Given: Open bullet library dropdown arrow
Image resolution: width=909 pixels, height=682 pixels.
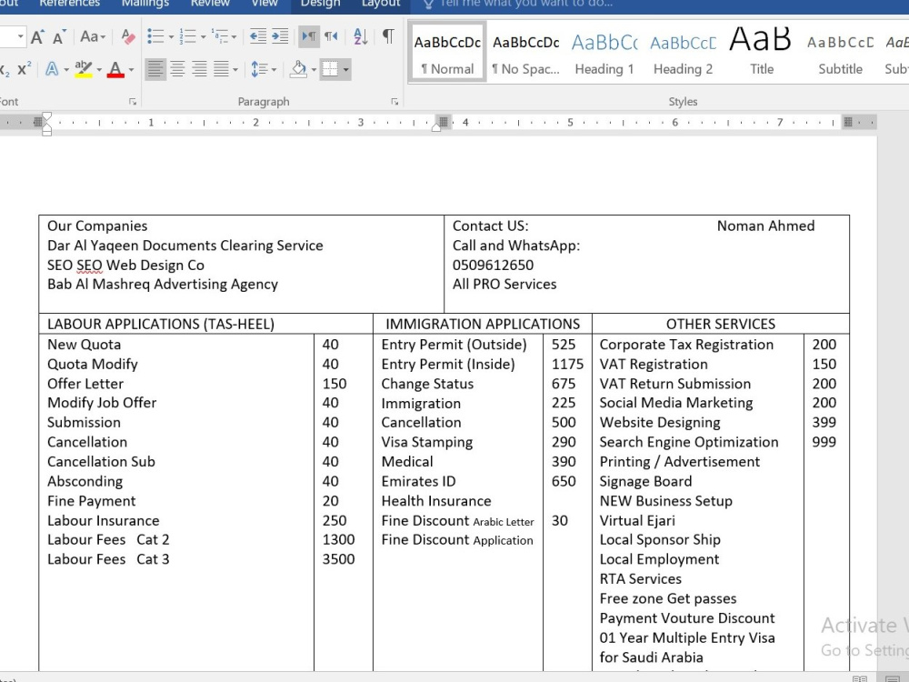Looking at the screenshot, I should coord(171,37).
